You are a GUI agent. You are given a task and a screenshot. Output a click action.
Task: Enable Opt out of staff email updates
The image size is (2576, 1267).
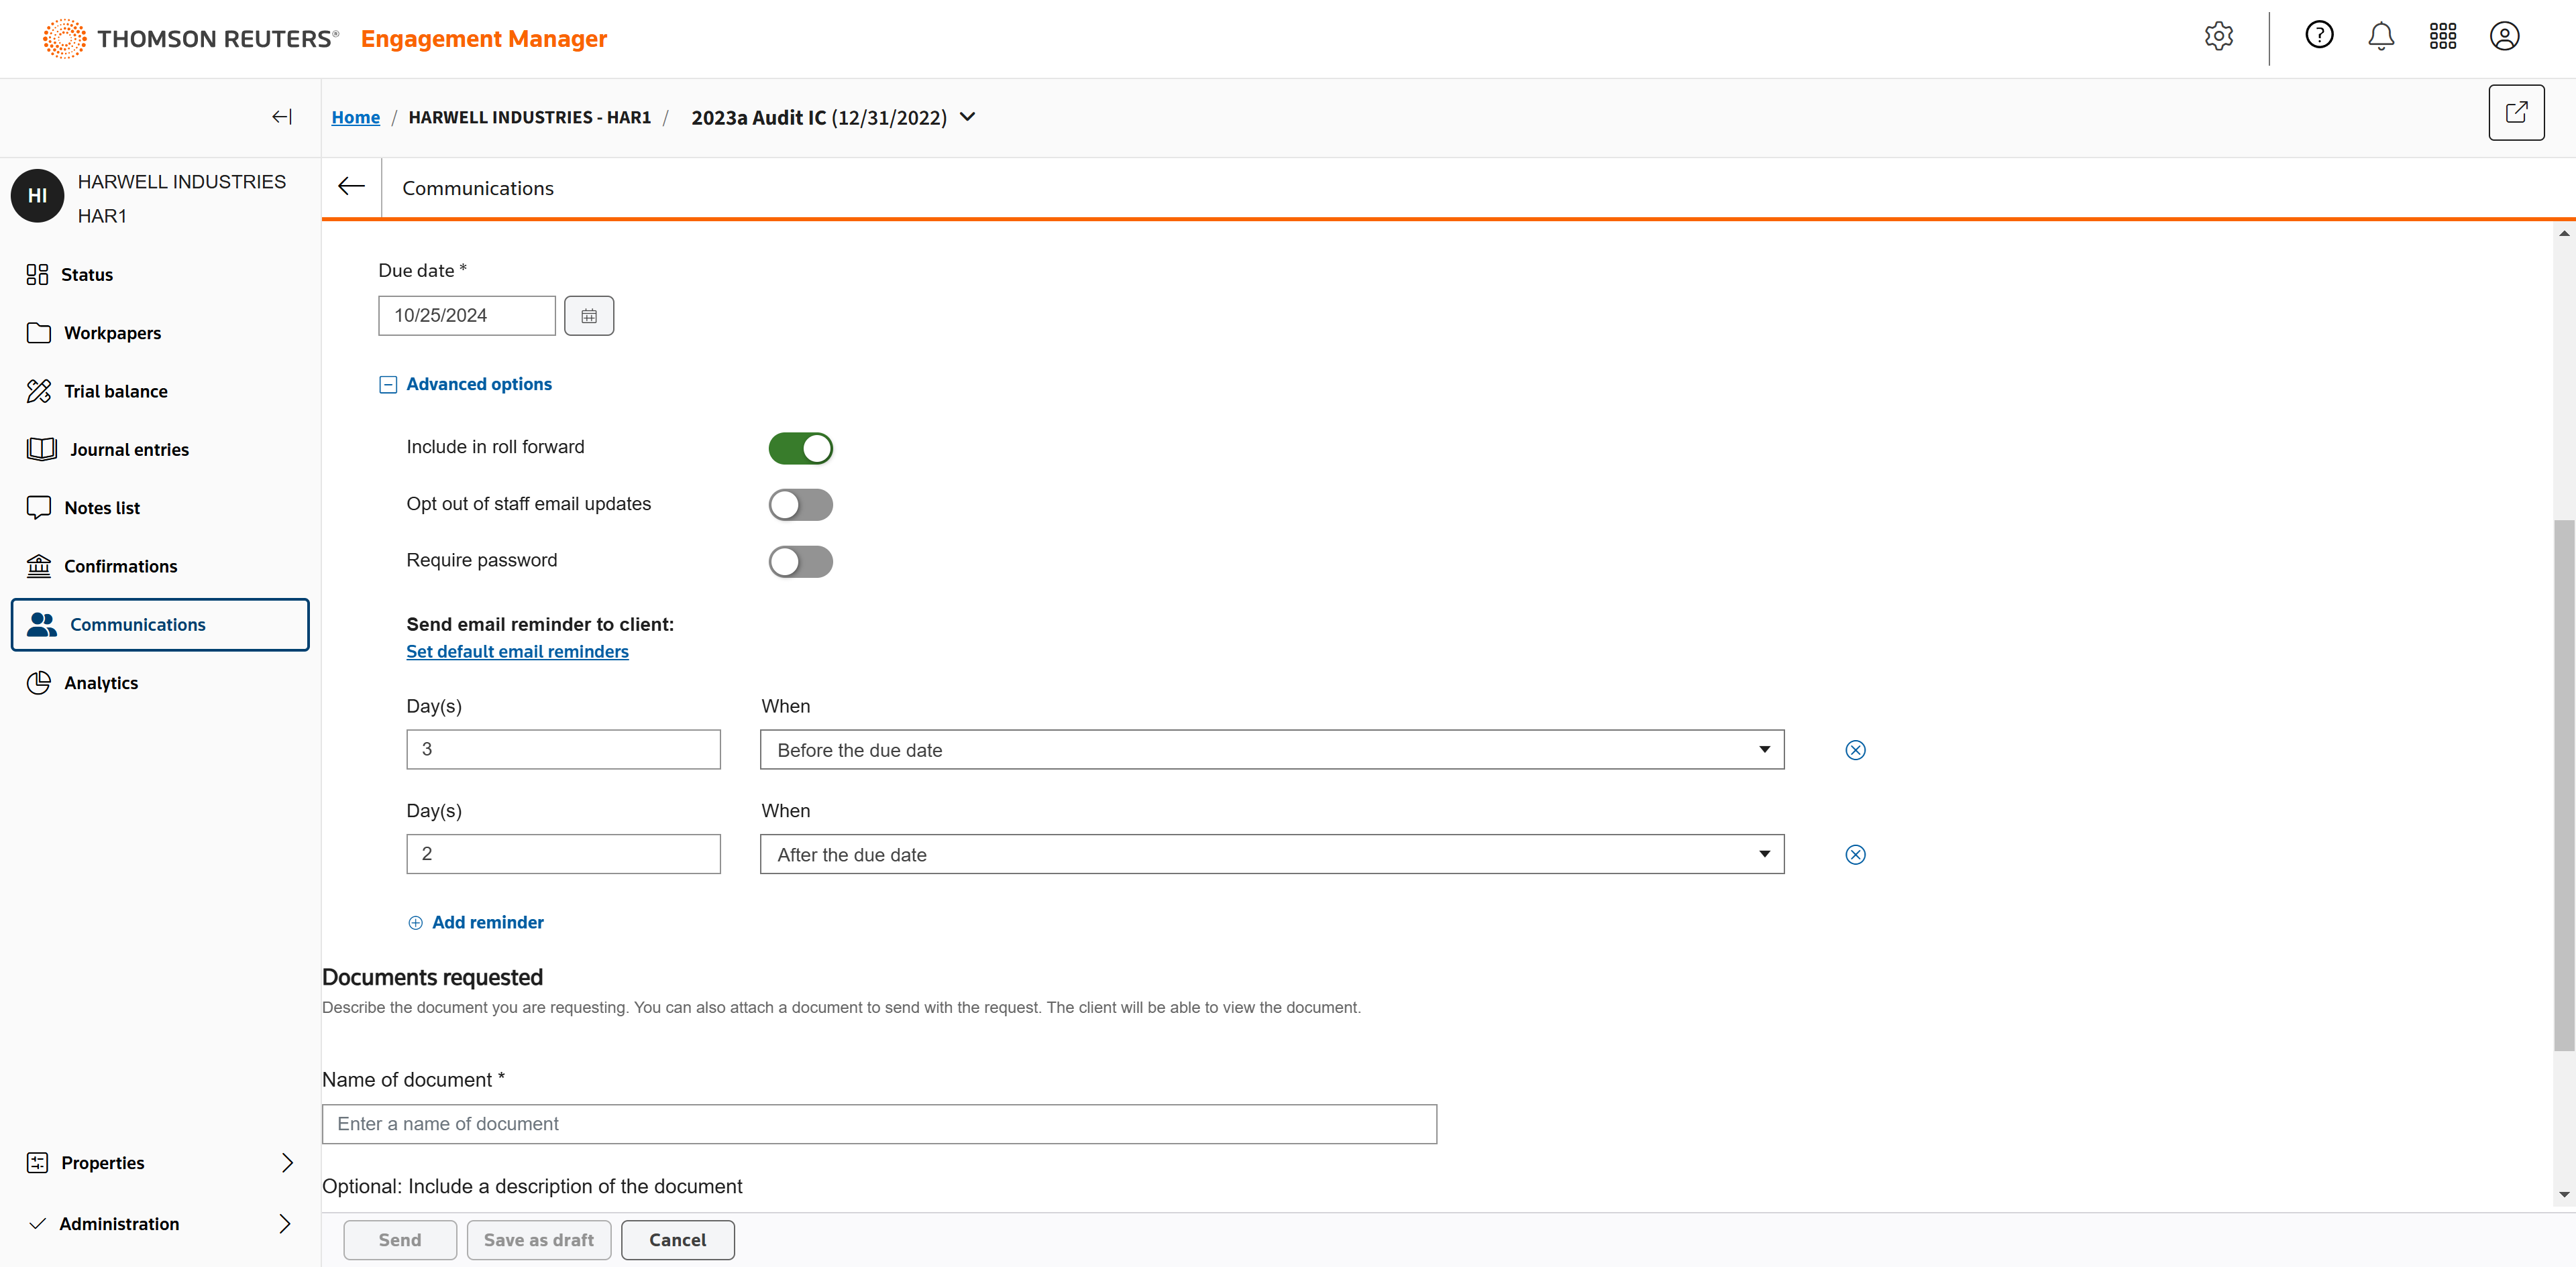pyautogui.click(x=800, y=505)
